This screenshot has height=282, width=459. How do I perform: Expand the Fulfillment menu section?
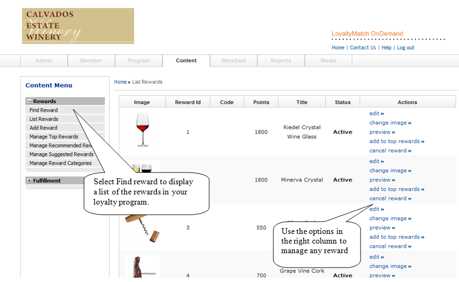point(29,181)
